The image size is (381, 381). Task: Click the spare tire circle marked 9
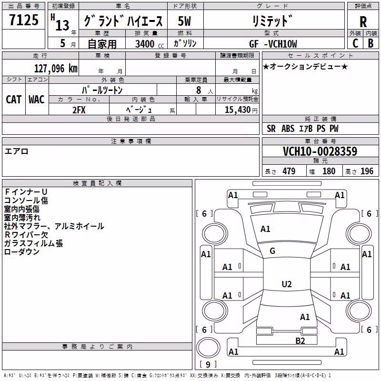tap(208, 347)
